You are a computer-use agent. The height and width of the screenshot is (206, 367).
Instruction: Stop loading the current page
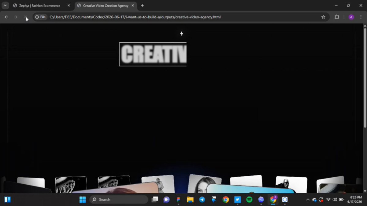(25, 17)
